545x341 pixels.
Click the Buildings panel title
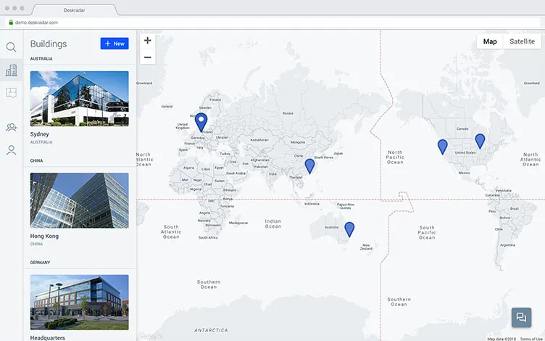(x=49, y=44)
